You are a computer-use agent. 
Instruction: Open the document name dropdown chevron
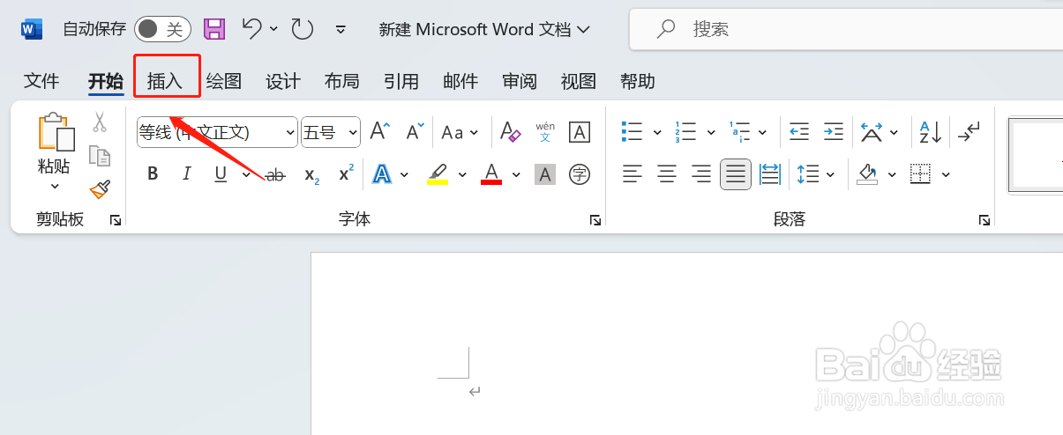[x=583, y=29]
